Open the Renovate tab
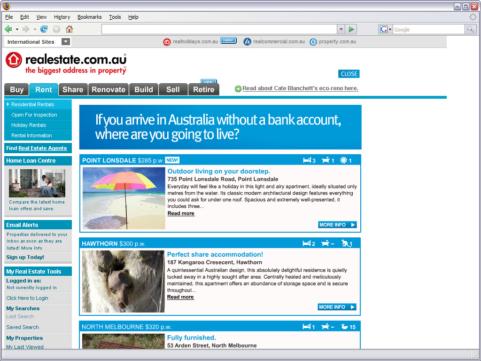 109,90
